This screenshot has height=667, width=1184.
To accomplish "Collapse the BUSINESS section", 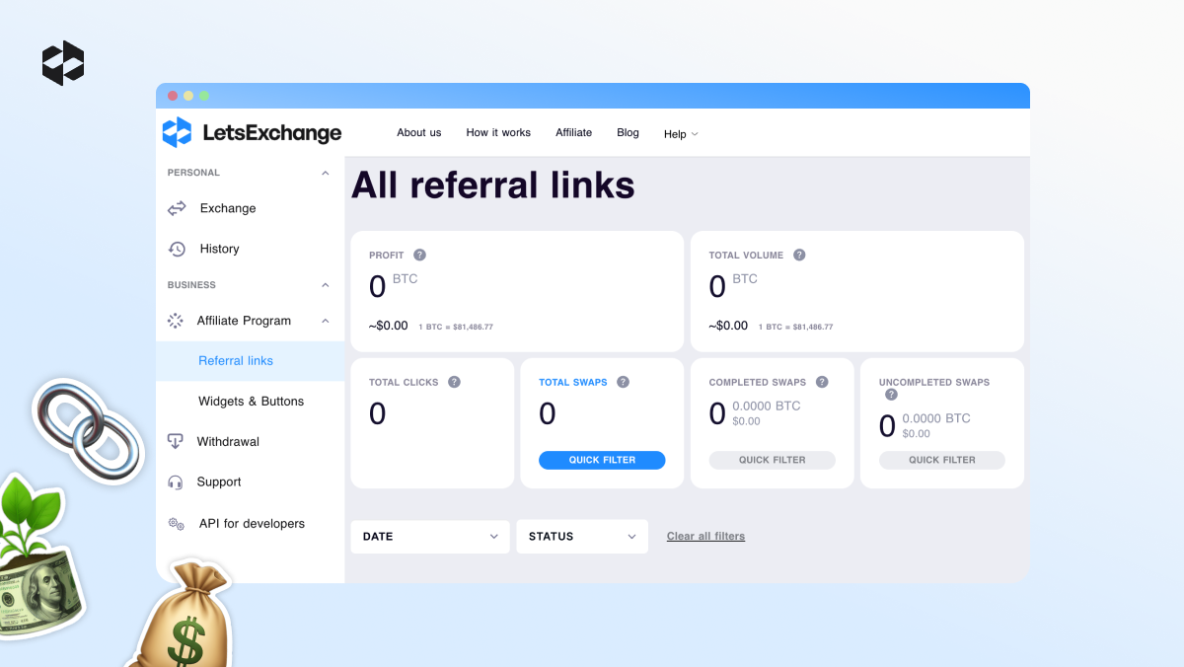I will (x=326, y=285).
